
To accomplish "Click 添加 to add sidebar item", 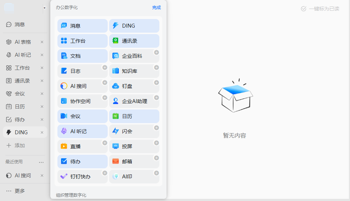I will pyautogui.click(x=16, y=145).
